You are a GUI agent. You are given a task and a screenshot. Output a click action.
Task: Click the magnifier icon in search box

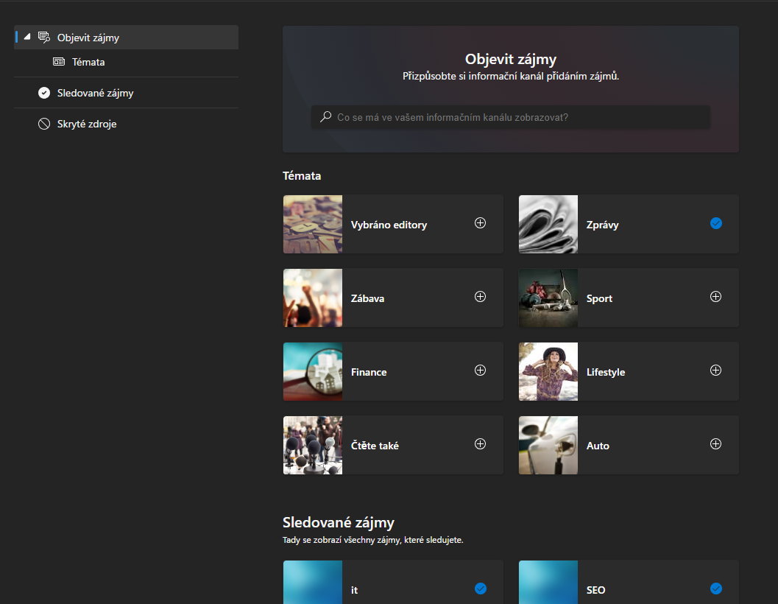[x=326, y=116]
